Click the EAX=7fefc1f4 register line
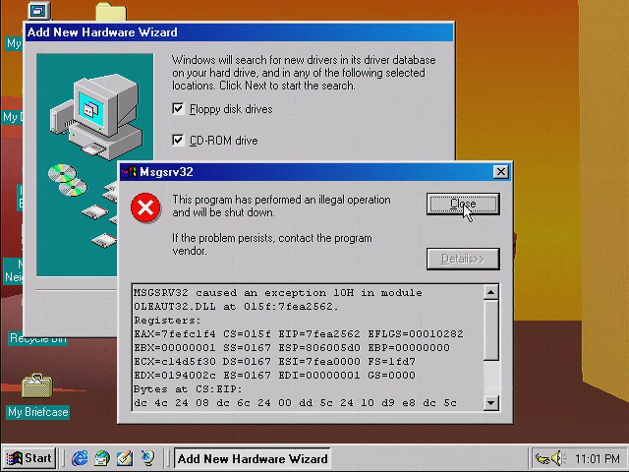 (x=299, y=334)
